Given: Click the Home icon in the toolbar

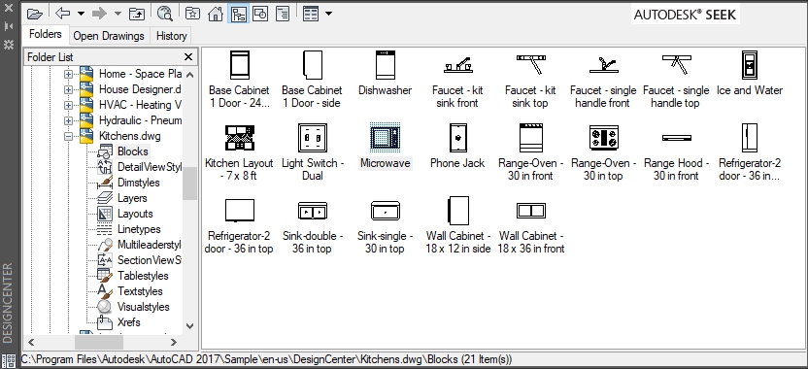Looking at the screenshot, I should pyautogui.click(x=216, y=14).
